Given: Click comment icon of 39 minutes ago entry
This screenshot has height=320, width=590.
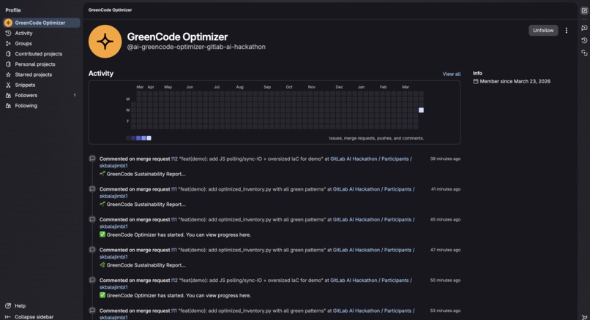Looking at the screenshot, I should [x=92, y=159].
